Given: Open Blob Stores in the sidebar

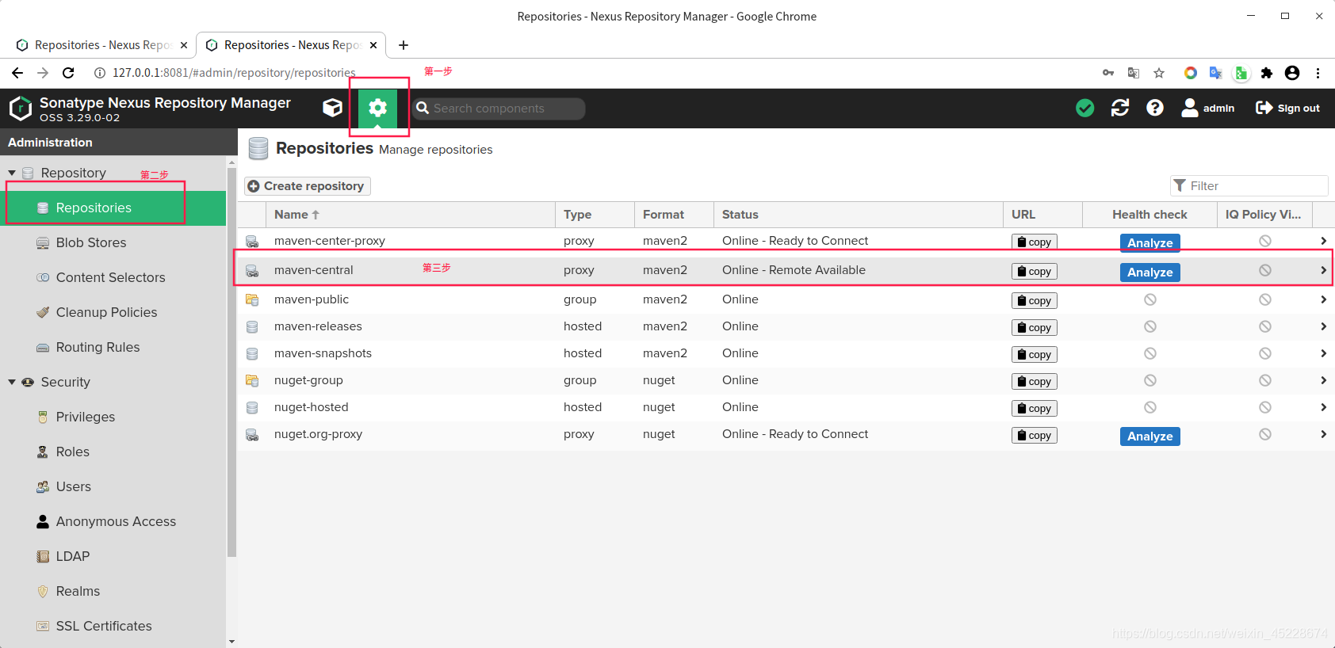Looking at the screenshot, I should pos(91,242).
